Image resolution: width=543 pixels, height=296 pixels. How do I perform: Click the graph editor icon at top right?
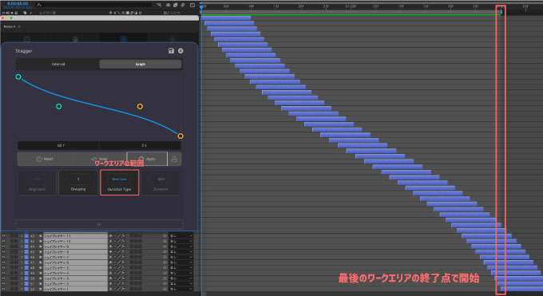click(x=192, y=5)
